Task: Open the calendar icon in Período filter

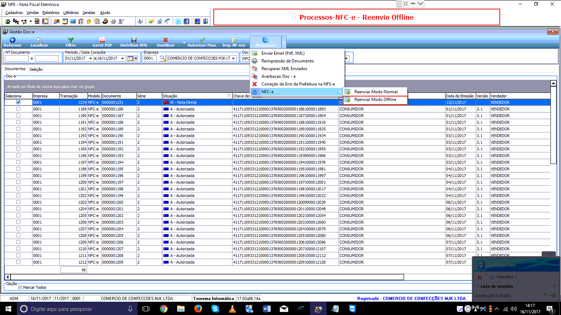Action: [x=130, y=59]
